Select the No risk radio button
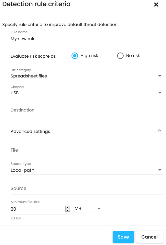The image size is (166, 245). [120, 56]
